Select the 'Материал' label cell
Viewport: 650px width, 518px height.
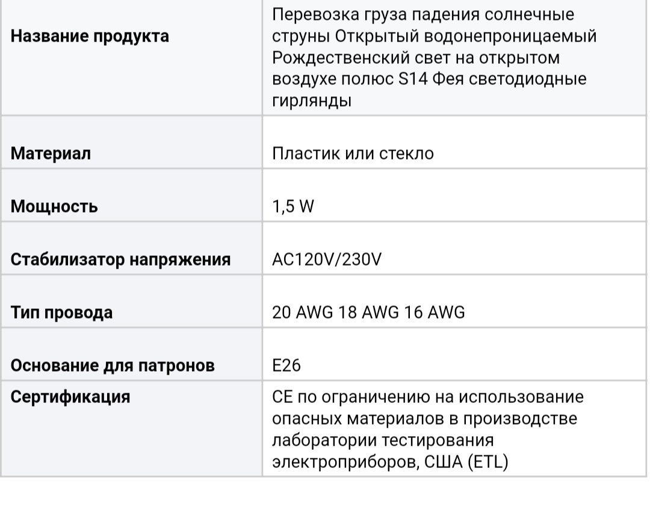tap(51, 154)
